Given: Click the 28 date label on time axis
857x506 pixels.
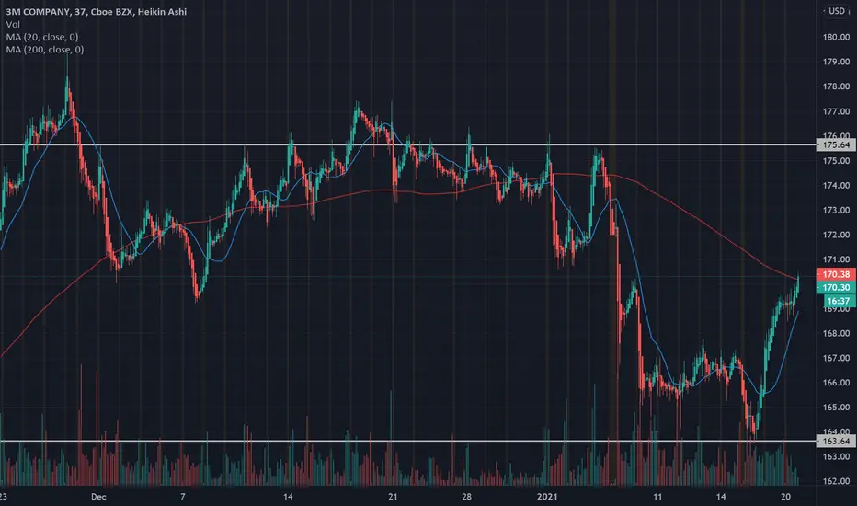Looking at the screenshot, I should click(466, 497).
